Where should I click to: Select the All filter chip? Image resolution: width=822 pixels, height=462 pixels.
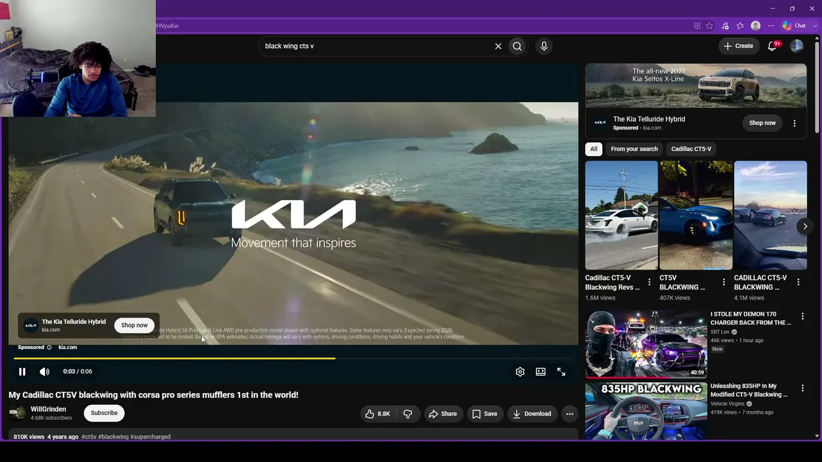click(x=594, y=149)
